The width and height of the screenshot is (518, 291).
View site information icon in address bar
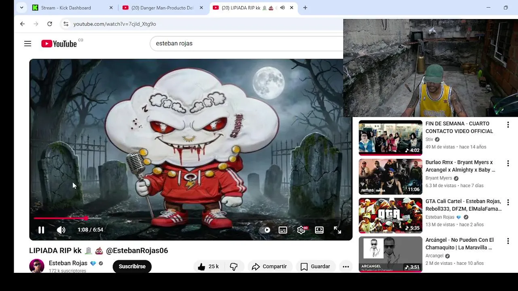(66, 24)
